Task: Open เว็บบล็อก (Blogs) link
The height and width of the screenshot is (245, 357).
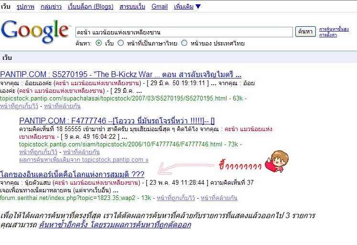Action: 90,7
